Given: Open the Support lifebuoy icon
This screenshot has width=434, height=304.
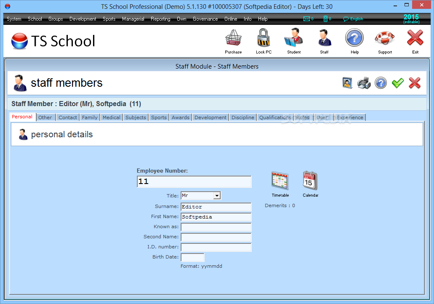Looking at the screenshot, I should point(385,38).
